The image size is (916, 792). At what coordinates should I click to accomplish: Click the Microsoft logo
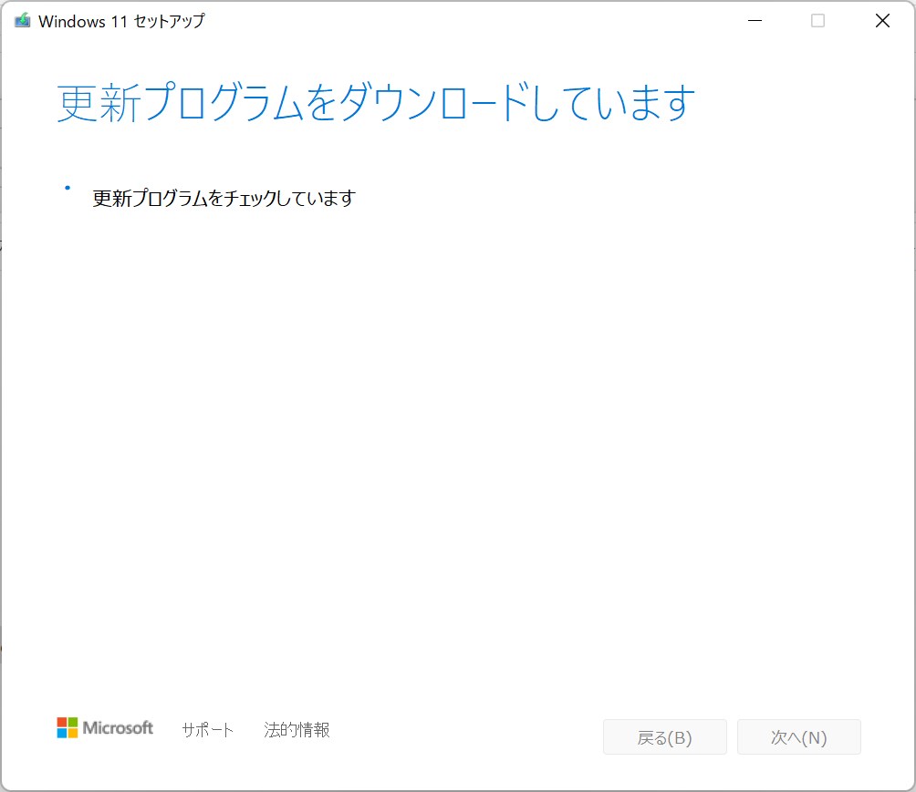[105, 728]
